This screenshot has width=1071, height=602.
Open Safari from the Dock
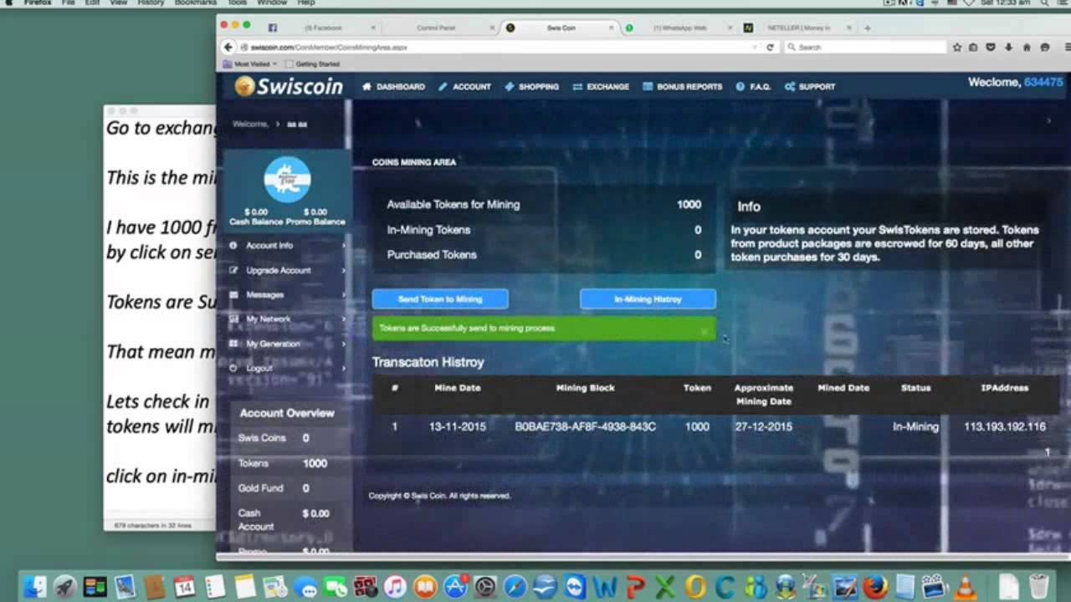point(515,587)
